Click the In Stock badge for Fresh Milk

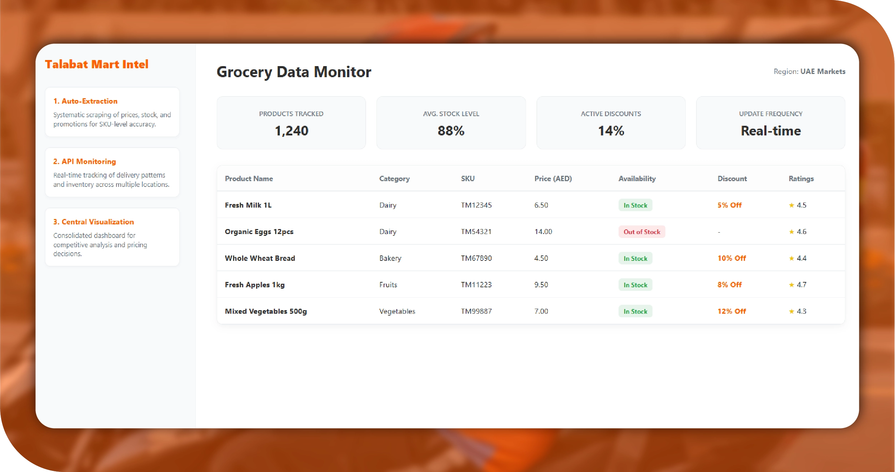click(635, 205)
